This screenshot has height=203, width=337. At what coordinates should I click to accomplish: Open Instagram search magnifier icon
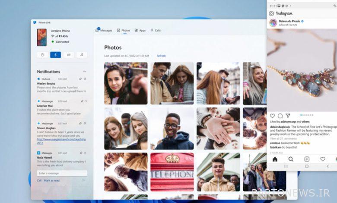(291, 159)
